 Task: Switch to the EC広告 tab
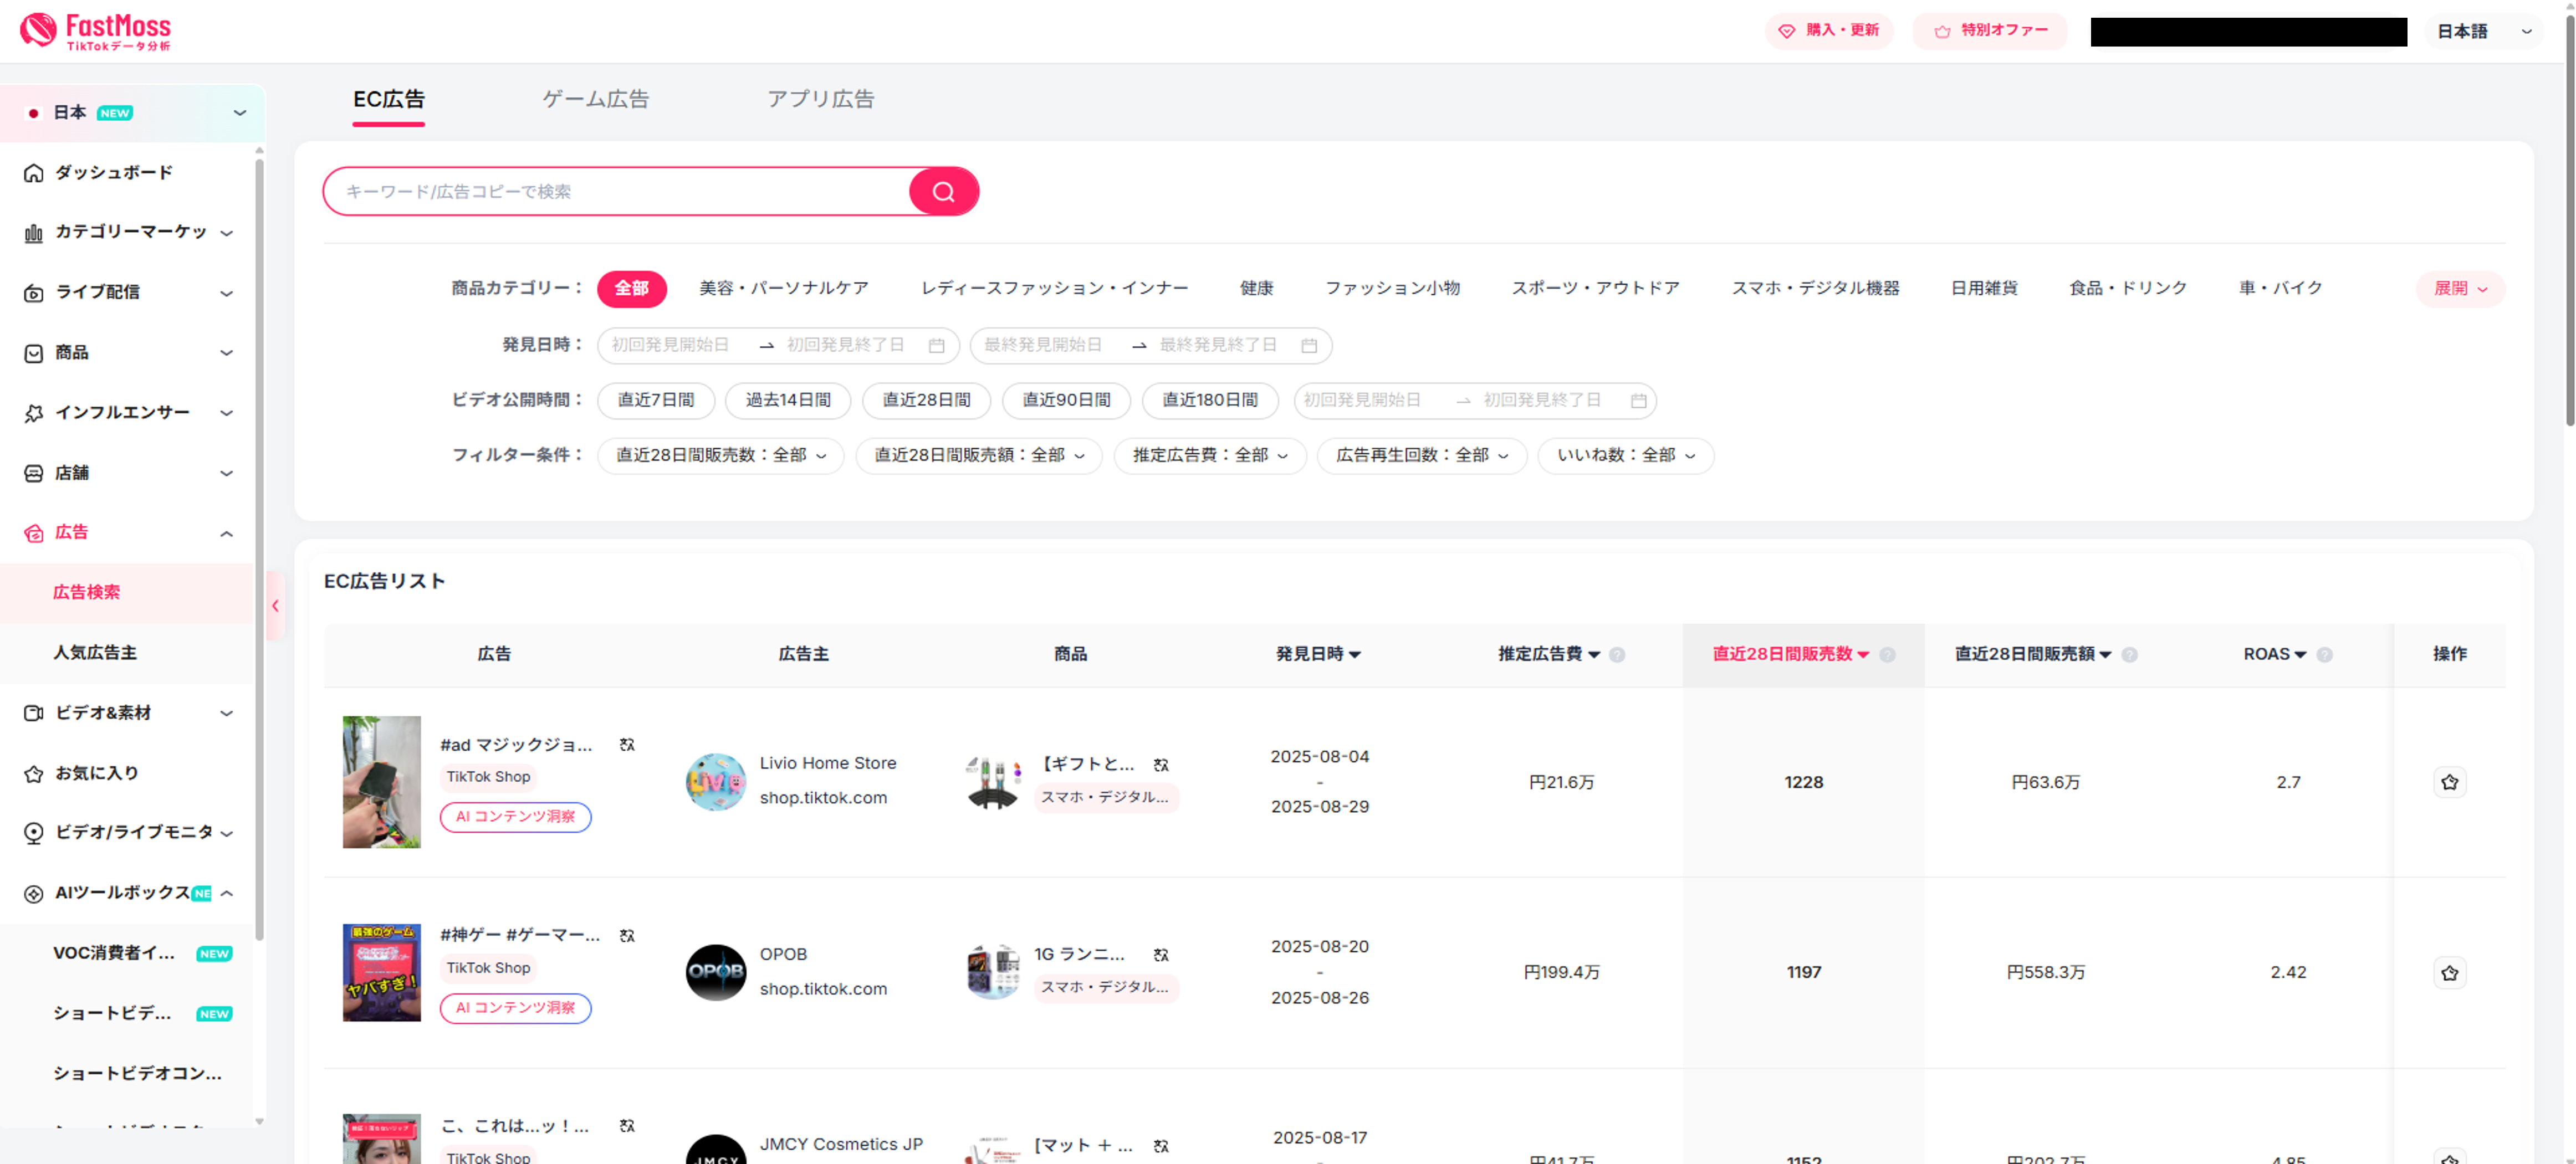[x=389, y=99]
